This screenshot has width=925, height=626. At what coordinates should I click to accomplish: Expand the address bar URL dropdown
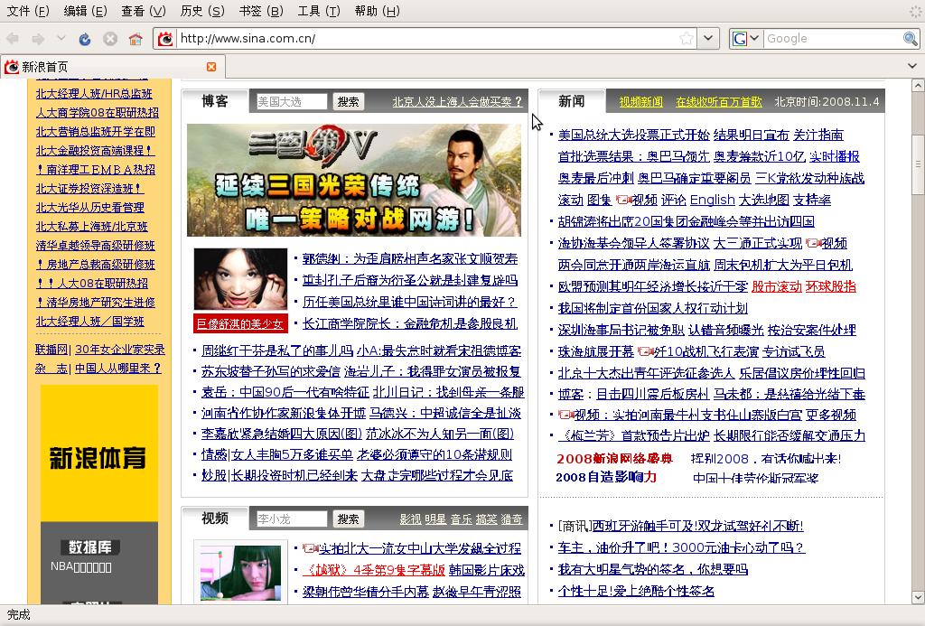708,39
